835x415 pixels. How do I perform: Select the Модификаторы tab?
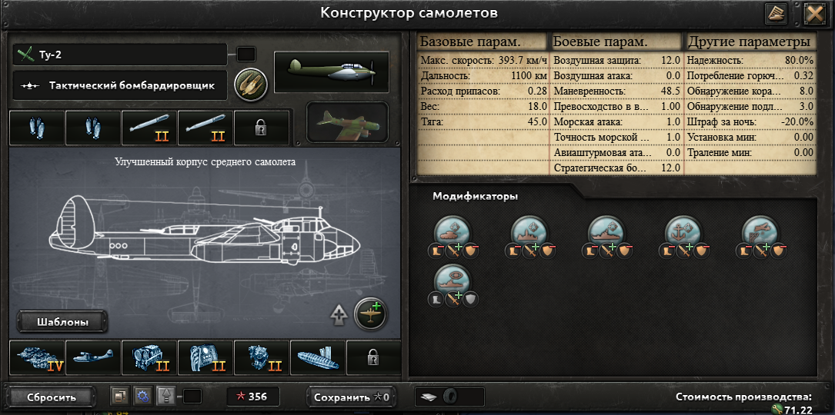coord(475,196)
